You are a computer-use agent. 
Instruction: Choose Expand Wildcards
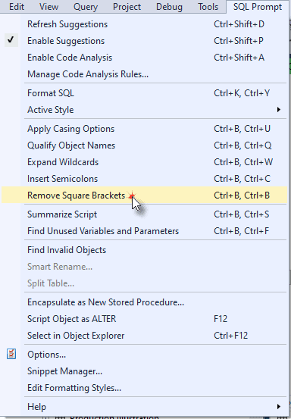point(144,162)
